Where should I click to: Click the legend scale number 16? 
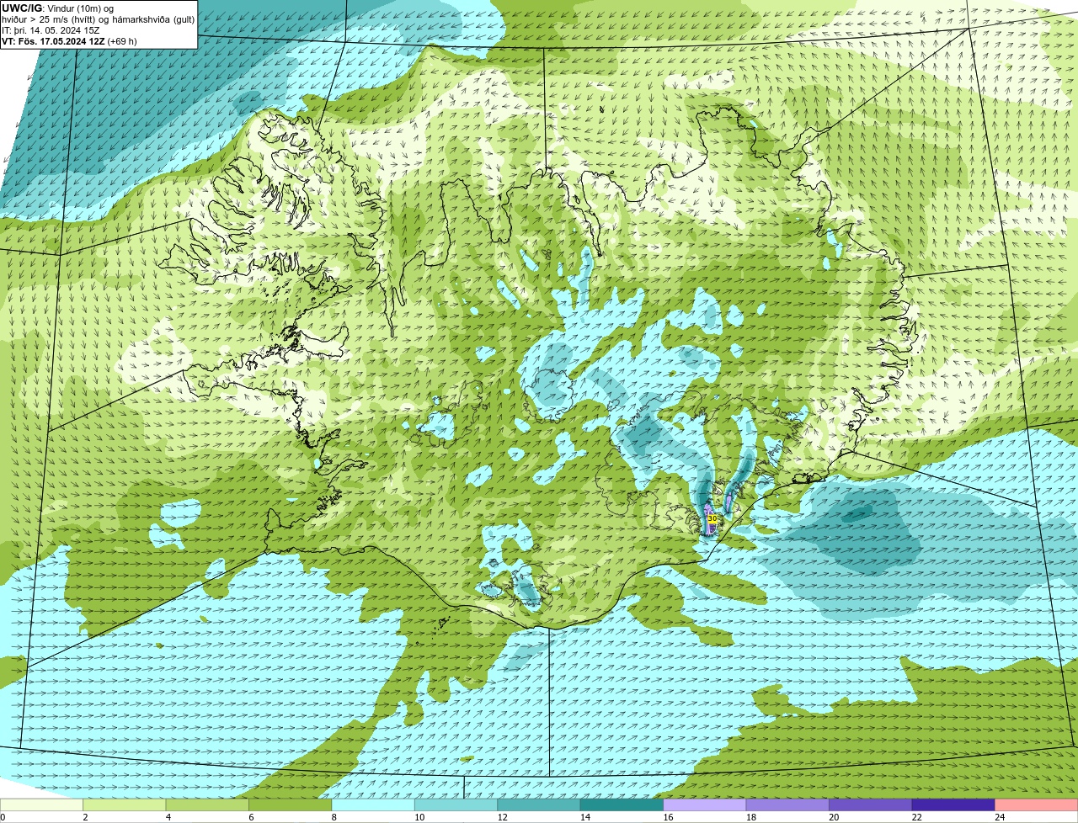coord(667,817)
